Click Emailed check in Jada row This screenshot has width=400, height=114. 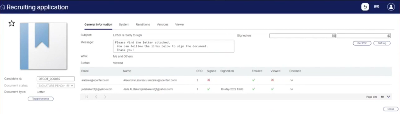[253, 89]
